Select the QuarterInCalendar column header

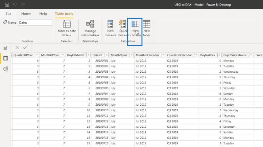[179, 55]
